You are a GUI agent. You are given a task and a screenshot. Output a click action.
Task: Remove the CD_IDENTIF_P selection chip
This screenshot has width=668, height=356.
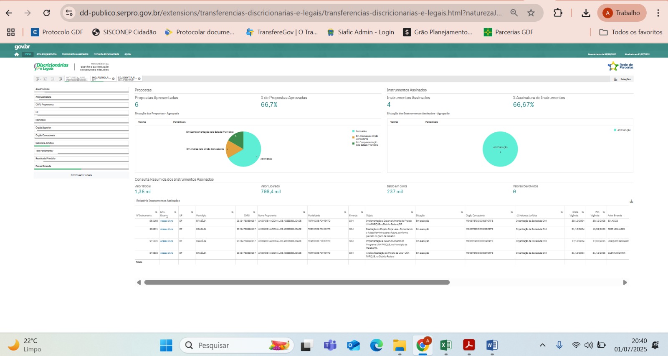click(x=139, y=78)
